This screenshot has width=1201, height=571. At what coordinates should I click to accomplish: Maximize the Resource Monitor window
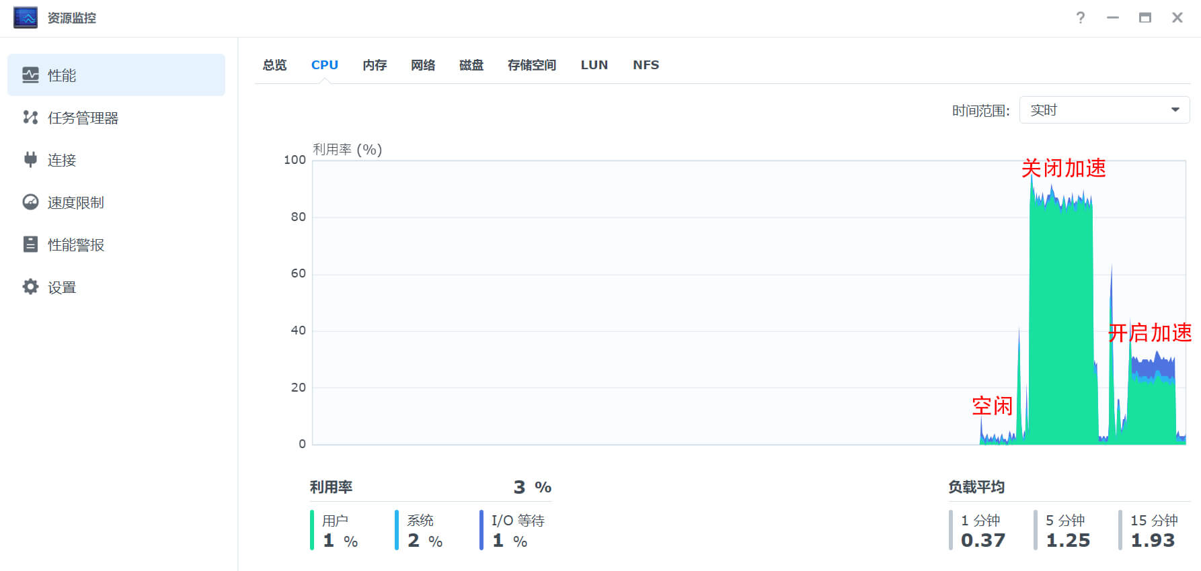click(1145, 18)
